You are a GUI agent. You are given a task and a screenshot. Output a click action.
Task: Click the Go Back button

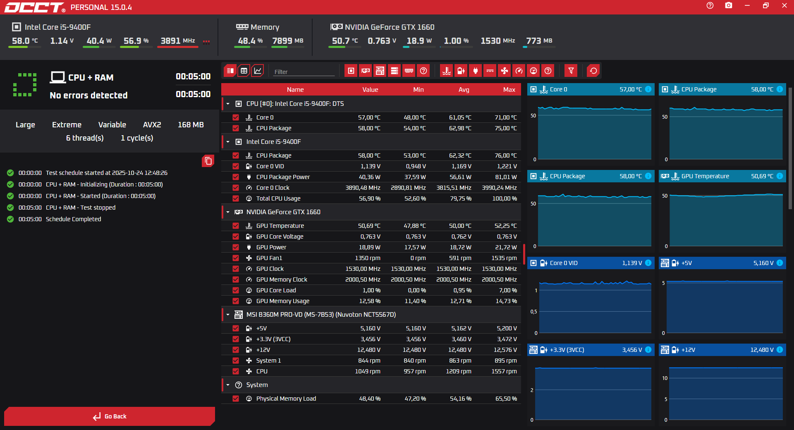110,416
